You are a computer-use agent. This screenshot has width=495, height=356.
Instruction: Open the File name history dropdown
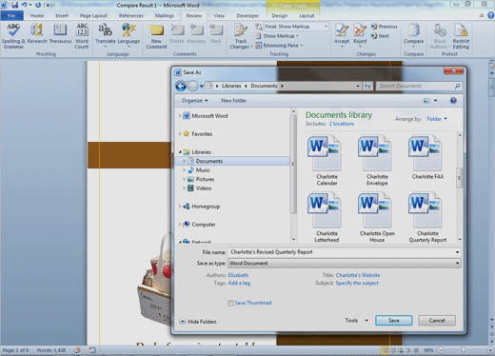tap(457, 252)
